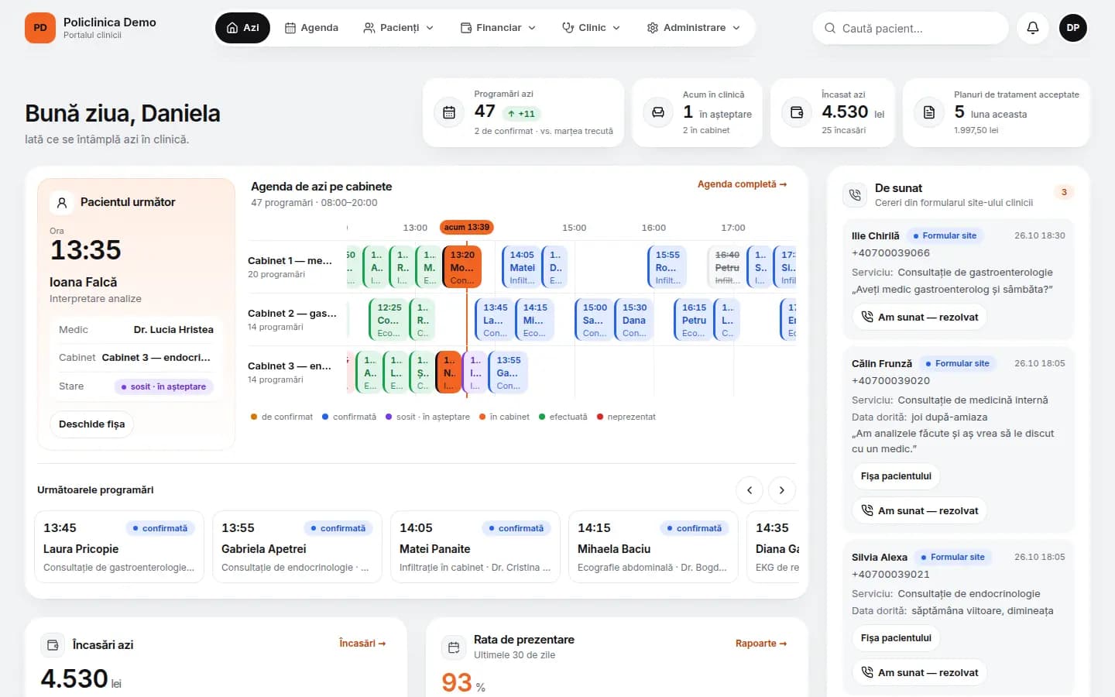
Task: Click the phone icon next to De sunat
Action: click(x=855, y=195)
